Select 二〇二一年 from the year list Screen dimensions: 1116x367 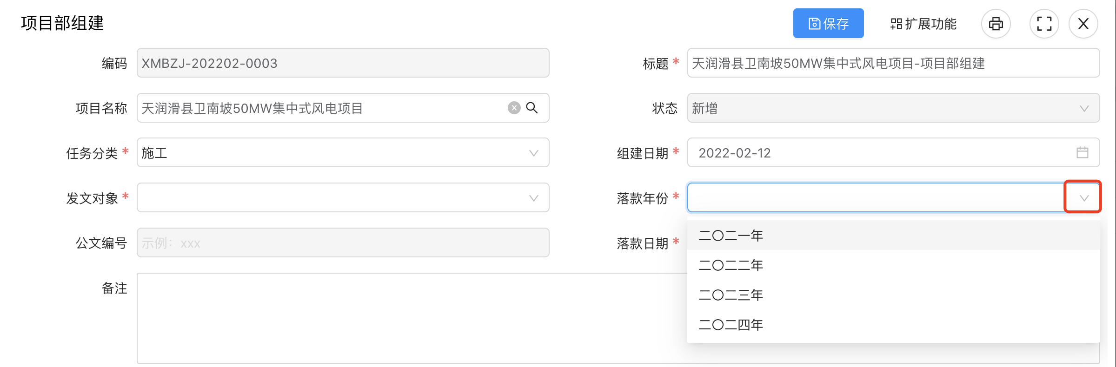(x=893, y=236)
